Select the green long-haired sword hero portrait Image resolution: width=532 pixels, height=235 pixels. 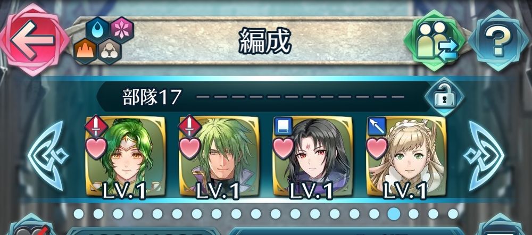[126, 156]
